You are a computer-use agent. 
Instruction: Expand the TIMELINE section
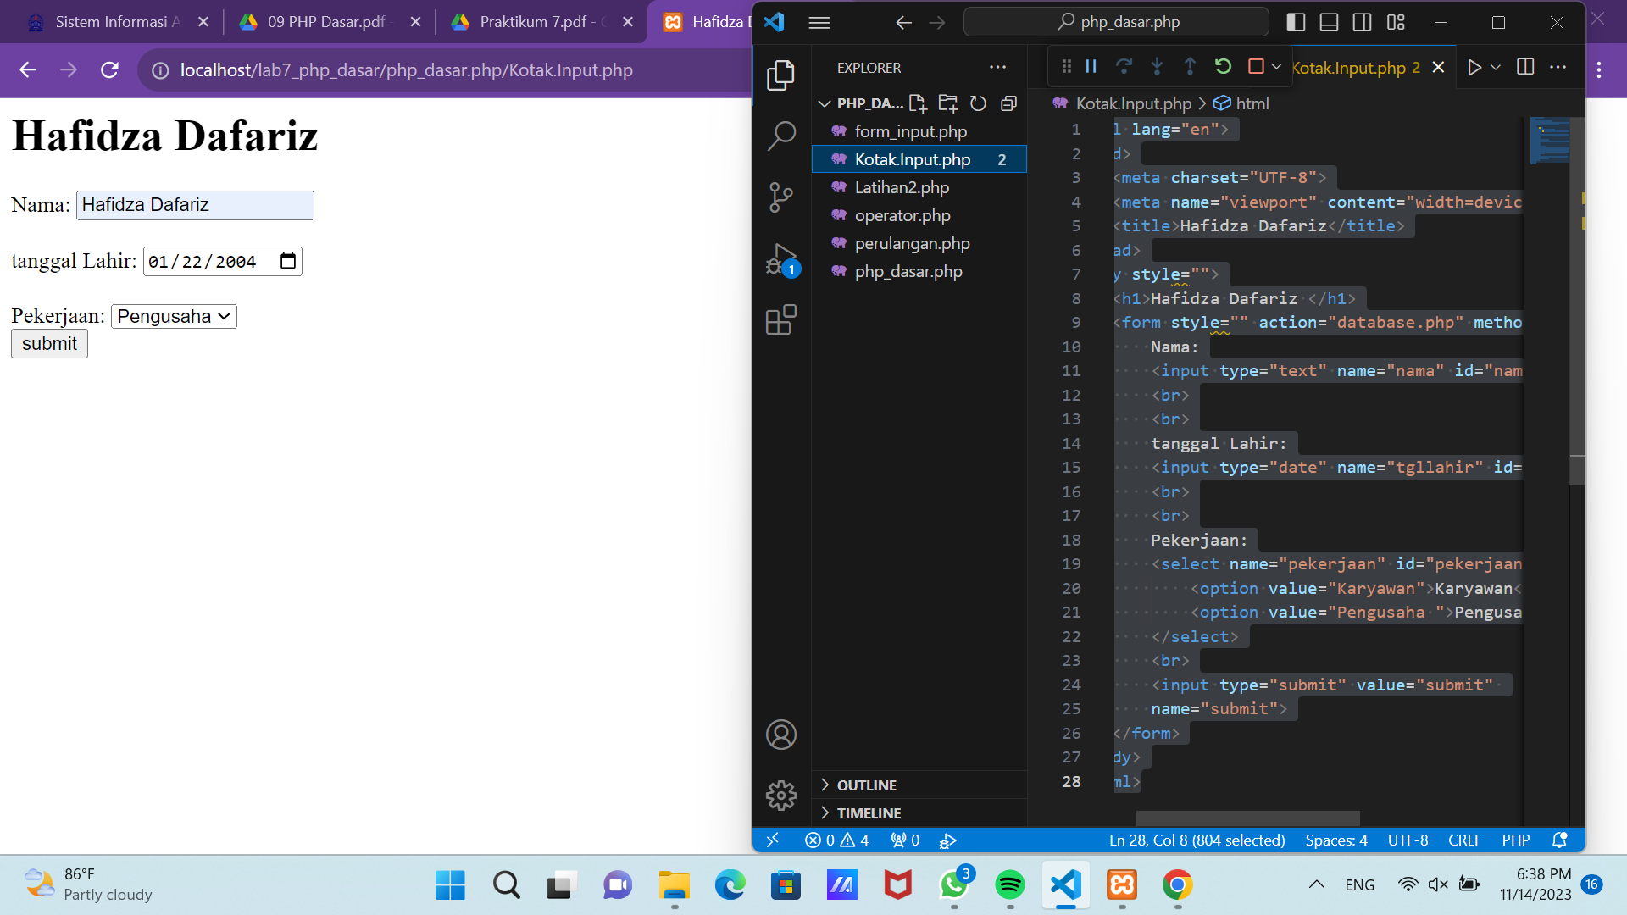click(x=868, y=812)
